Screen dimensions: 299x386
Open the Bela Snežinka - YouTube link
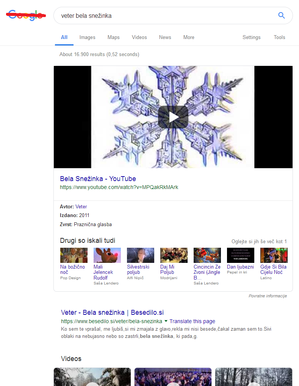(x=98, y=179)
